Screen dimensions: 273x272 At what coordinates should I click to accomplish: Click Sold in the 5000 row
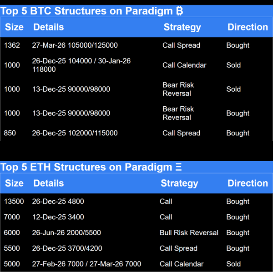233,264
